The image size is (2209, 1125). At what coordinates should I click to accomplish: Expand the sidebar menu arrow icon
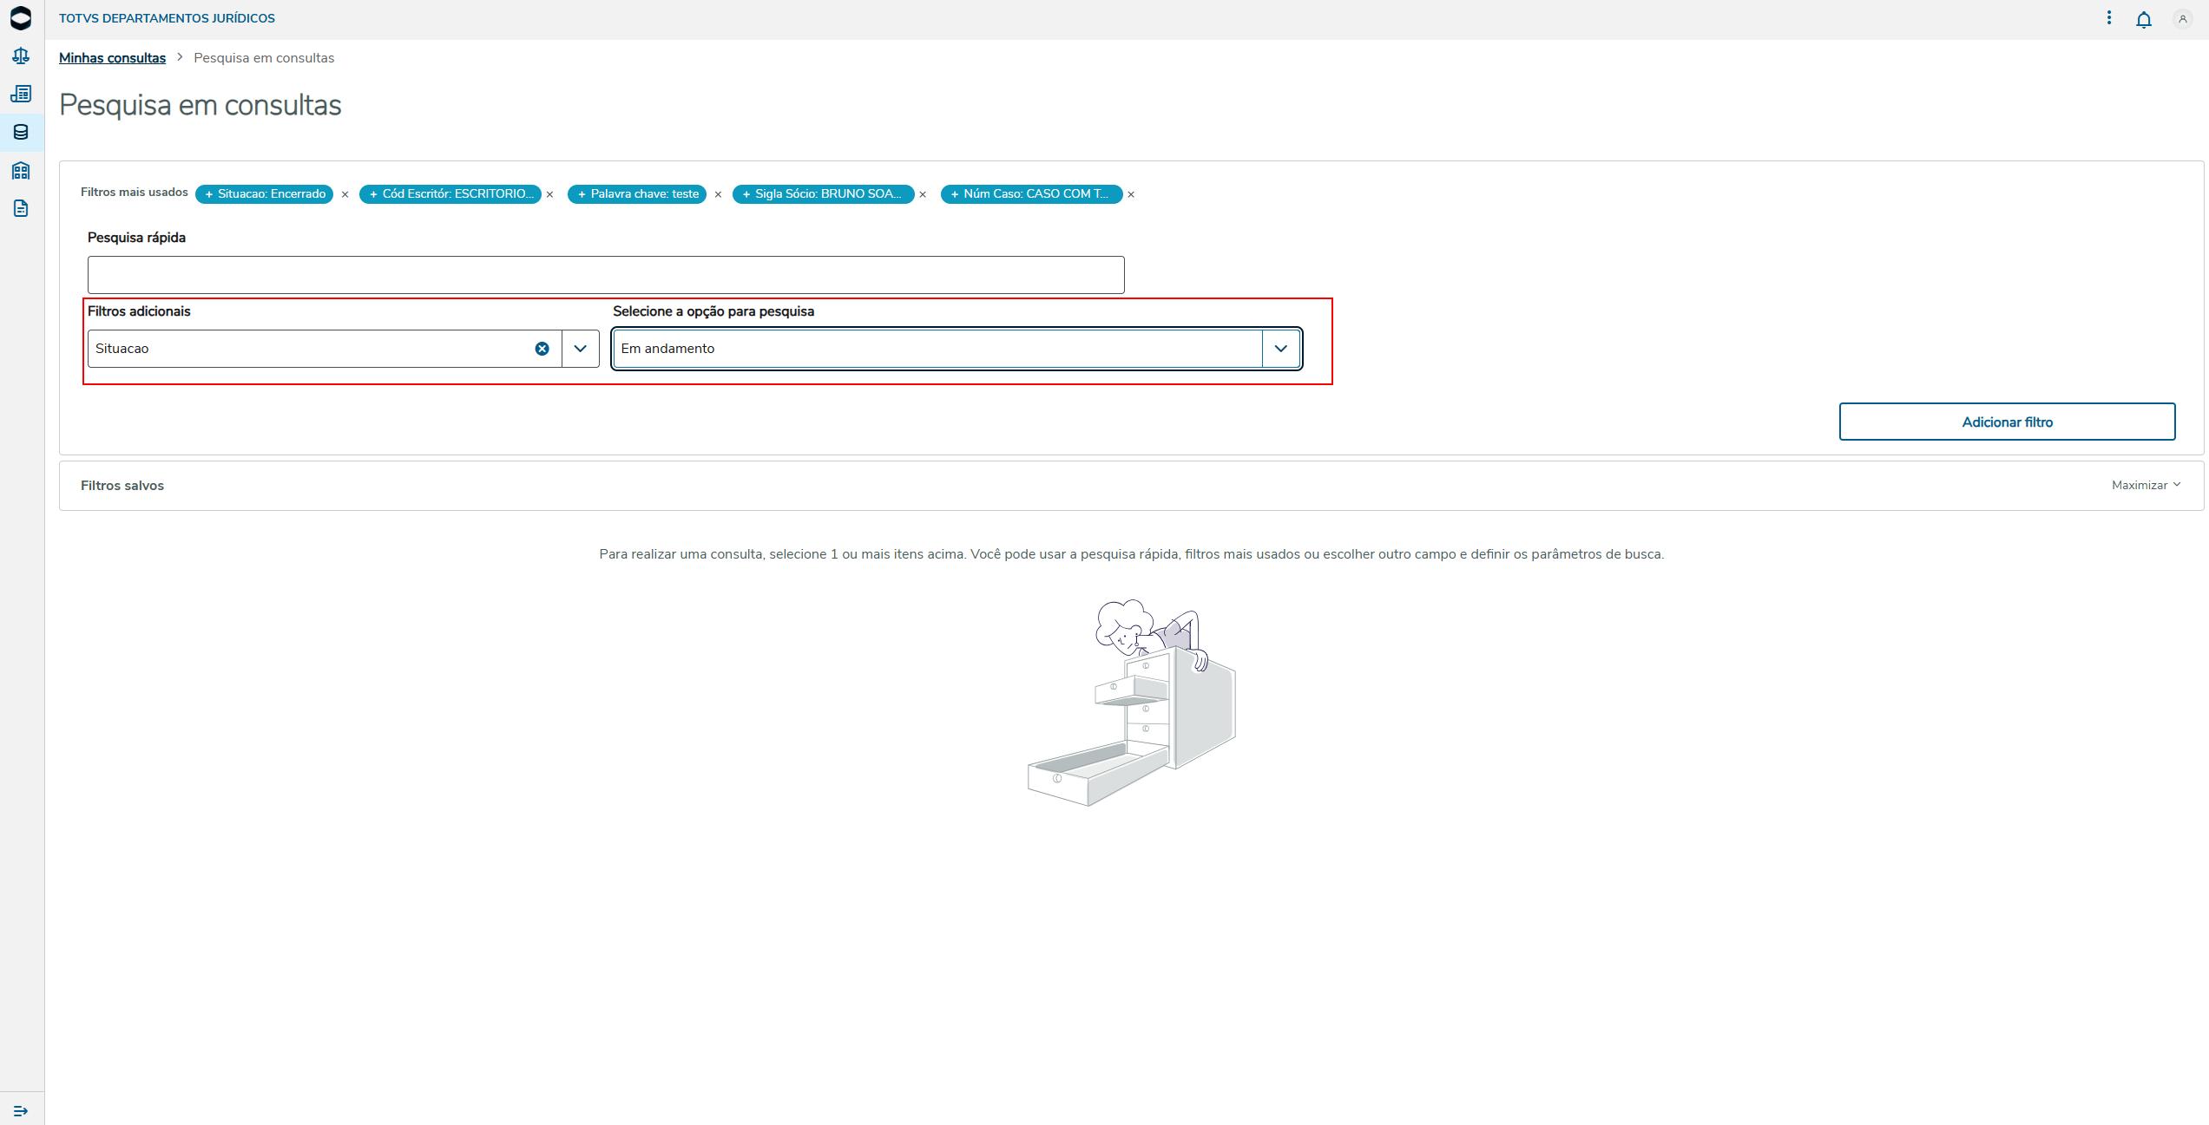(21, 1110)
